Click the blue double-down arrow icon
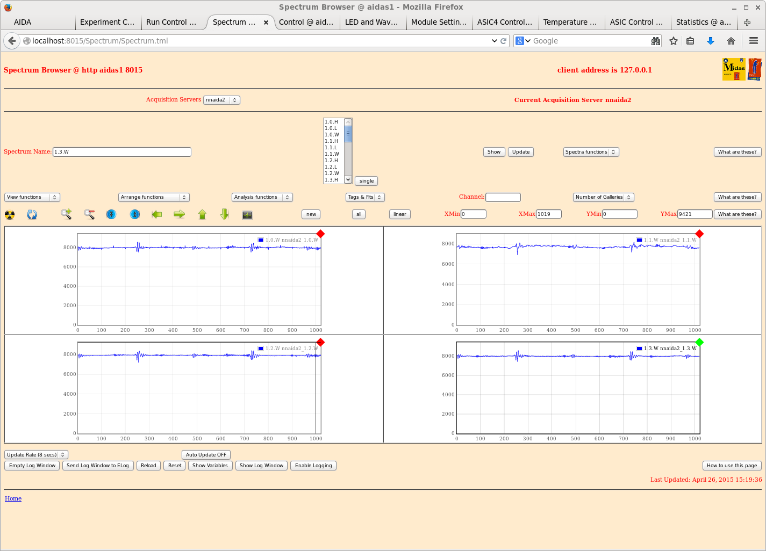The height and width of the screenshot is (551, 766). coord(111,214)
